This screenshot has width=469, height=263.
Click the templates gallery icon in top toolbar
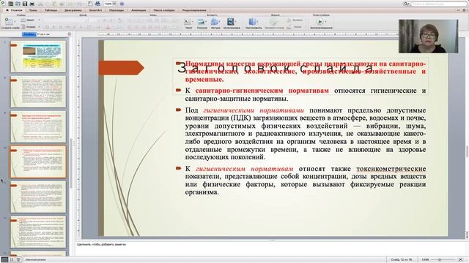[x=11, y=4]
